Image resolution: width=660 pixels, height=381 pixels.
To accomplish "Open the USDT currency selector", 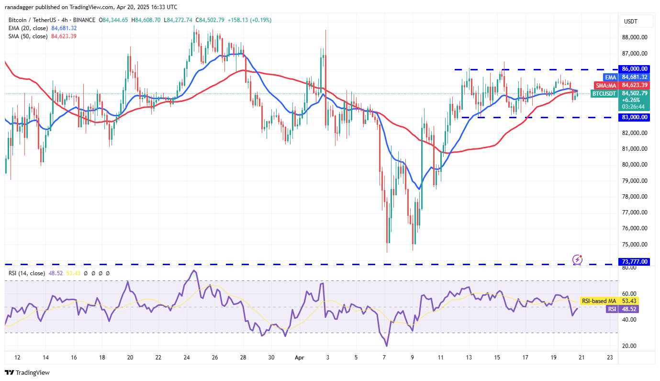I will click(x=630, y=21).
